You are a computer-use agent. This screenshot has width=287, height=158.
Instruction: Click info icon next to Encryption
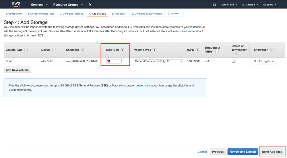[x=272, y=50]
